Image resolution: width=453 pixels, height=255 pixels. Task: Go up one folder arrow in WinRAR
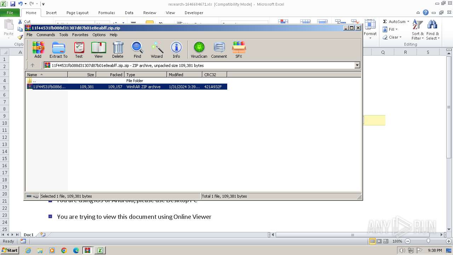pyautogui.click(x=33, y=65)
